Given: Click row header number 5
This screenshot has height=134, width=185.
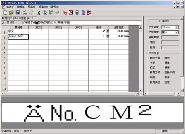Looking at the screenshot, I should point(5,53).
